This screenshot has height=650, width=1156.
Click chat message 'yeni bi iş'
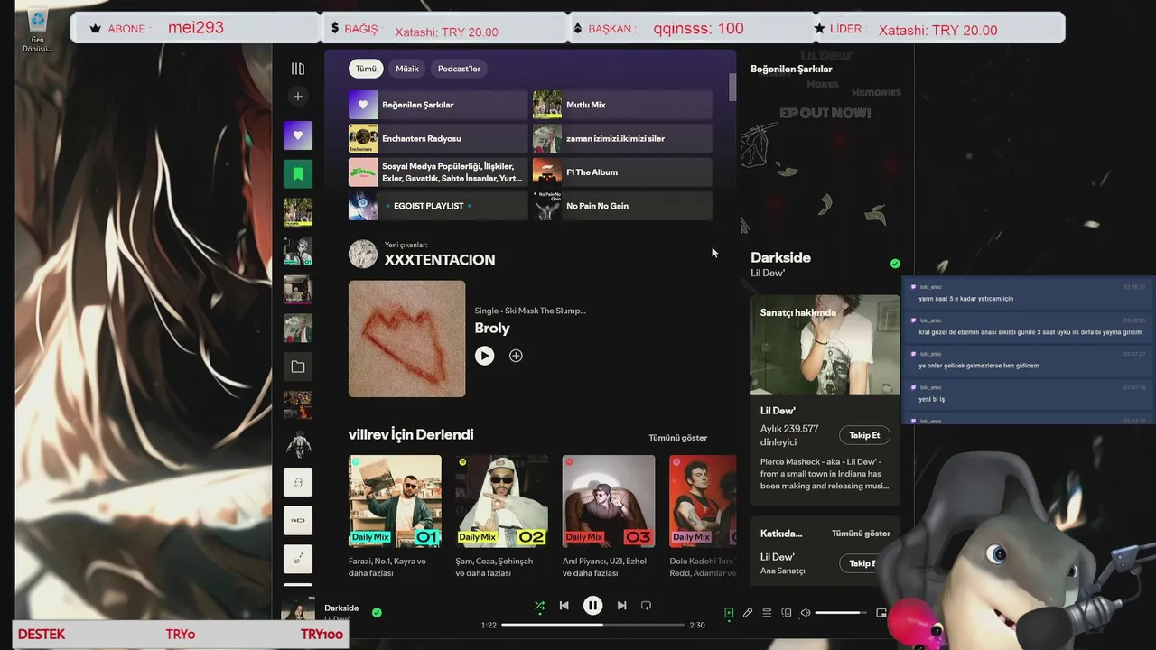931,399
